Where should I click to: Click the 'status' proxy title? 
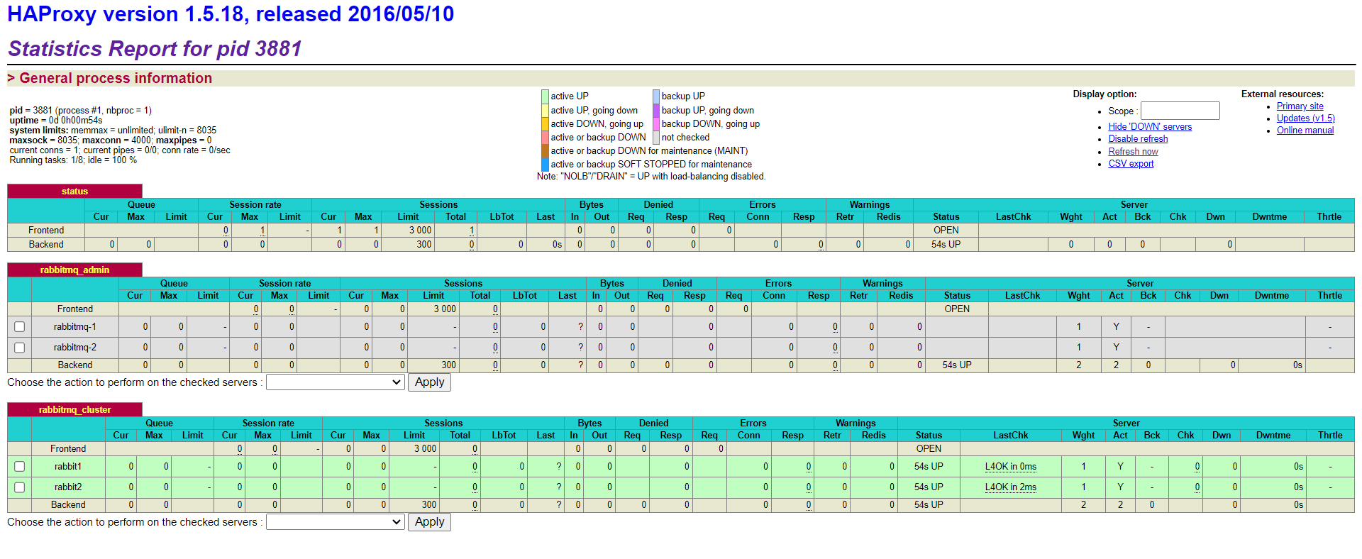(74, 192)
